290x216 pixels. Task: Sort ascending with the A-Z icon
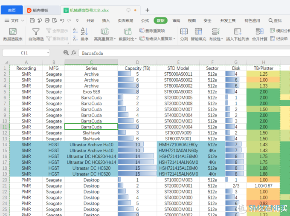[x=75, y=31]
